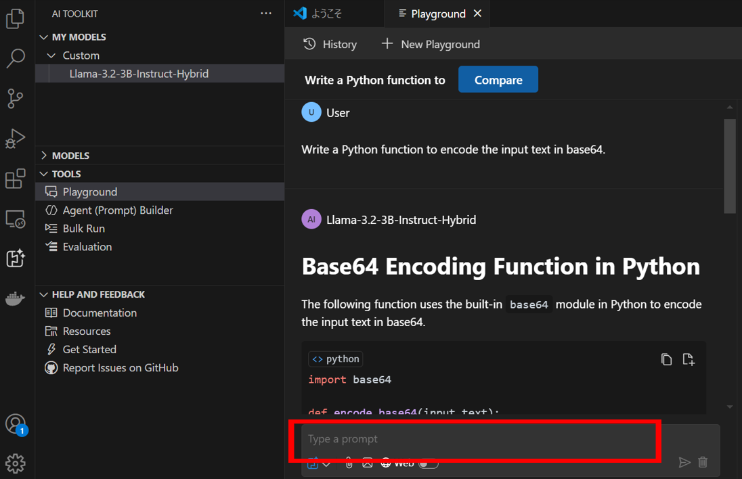Click the scrollbar down arrow

[730, 407]
